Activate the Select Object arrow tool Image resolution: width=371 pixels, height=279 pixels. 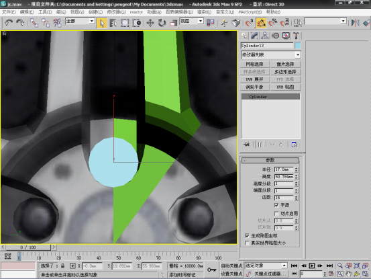[x=102, y=24]
